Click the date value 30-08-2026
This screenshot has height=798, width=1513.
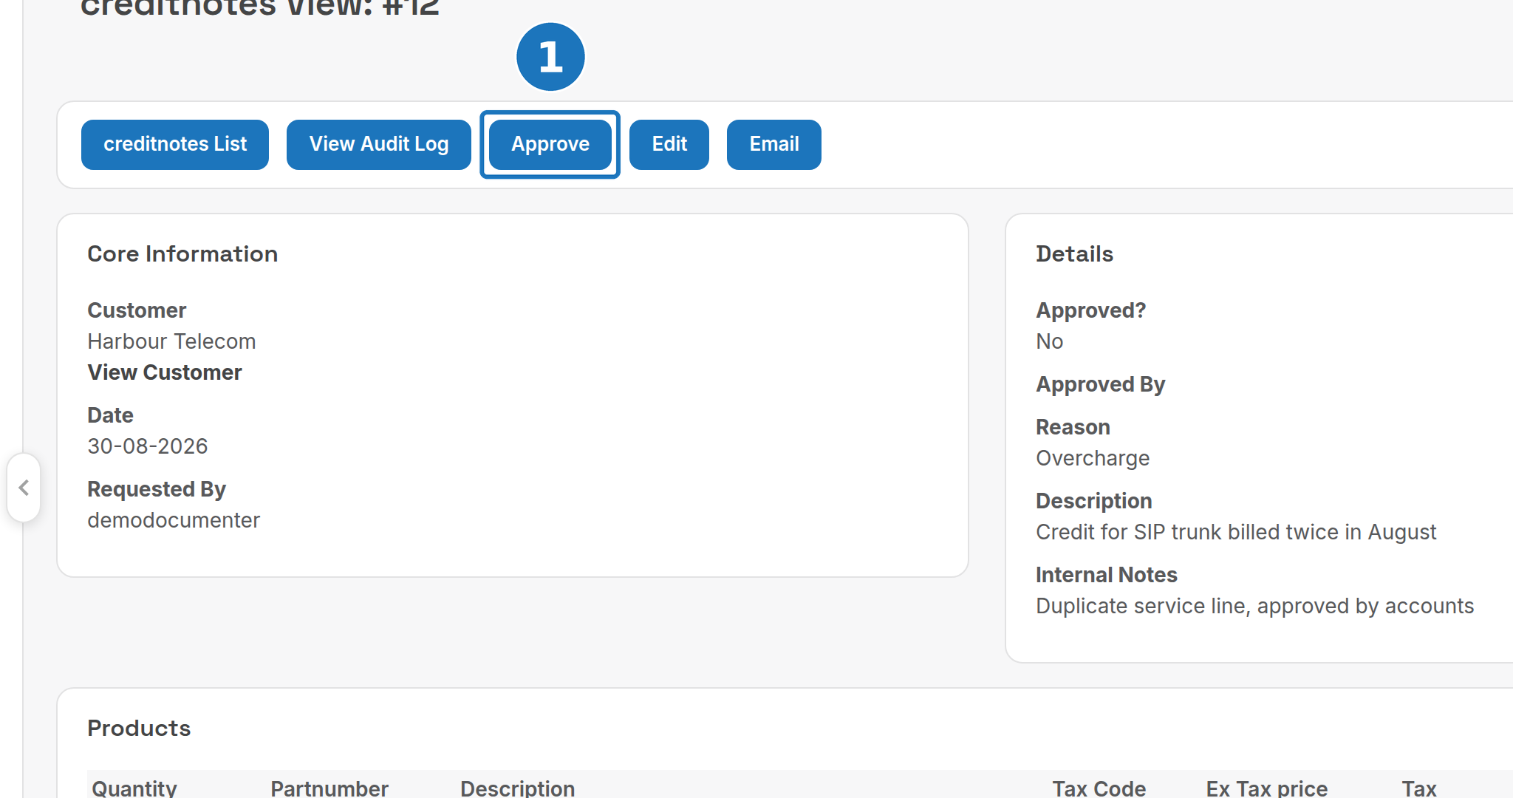(x=148, y=446)
